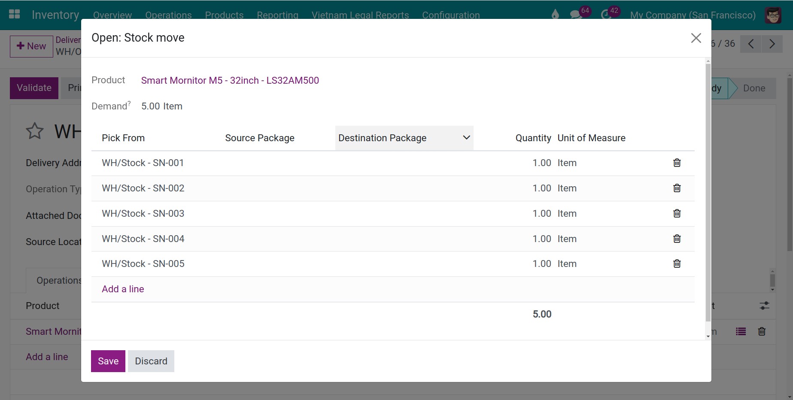Click the WH/Stock - SN-004 cell
Screen dimensions: 793x400
tap(143, 239)
